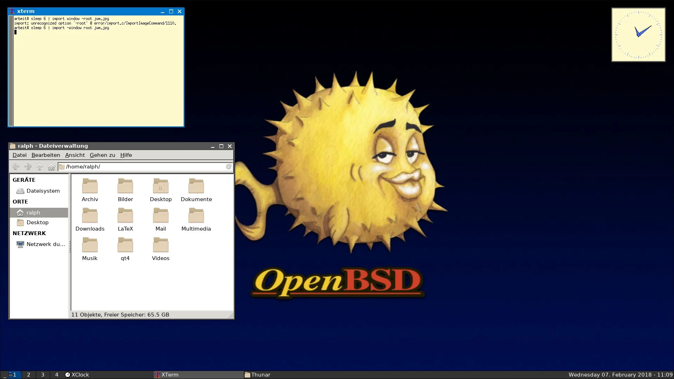The width and height of the screenshot is (674, 379).
Task: Open the Bilder folder icon
Action: tap(125, 186)
